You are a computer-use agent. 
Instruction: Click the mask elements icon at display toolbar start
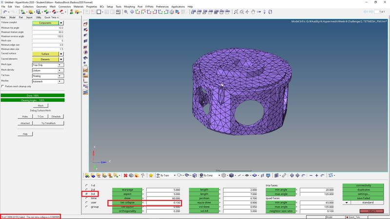point(87,176)
